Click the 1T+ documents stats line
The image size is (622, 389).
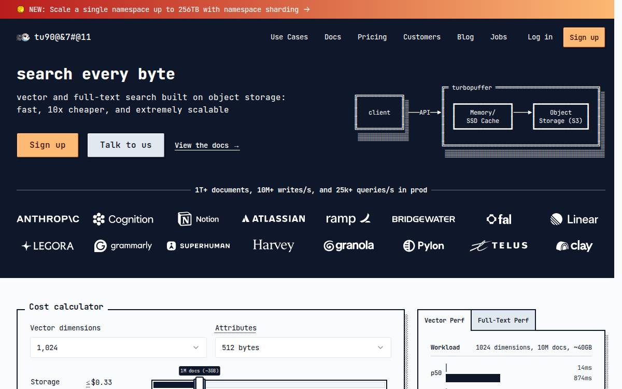311,190
